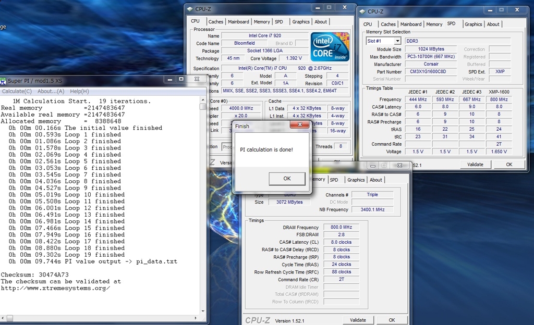534x325 pixels.
Task: Open the About...(A) menu in Super PI
Action: point(51,91)
